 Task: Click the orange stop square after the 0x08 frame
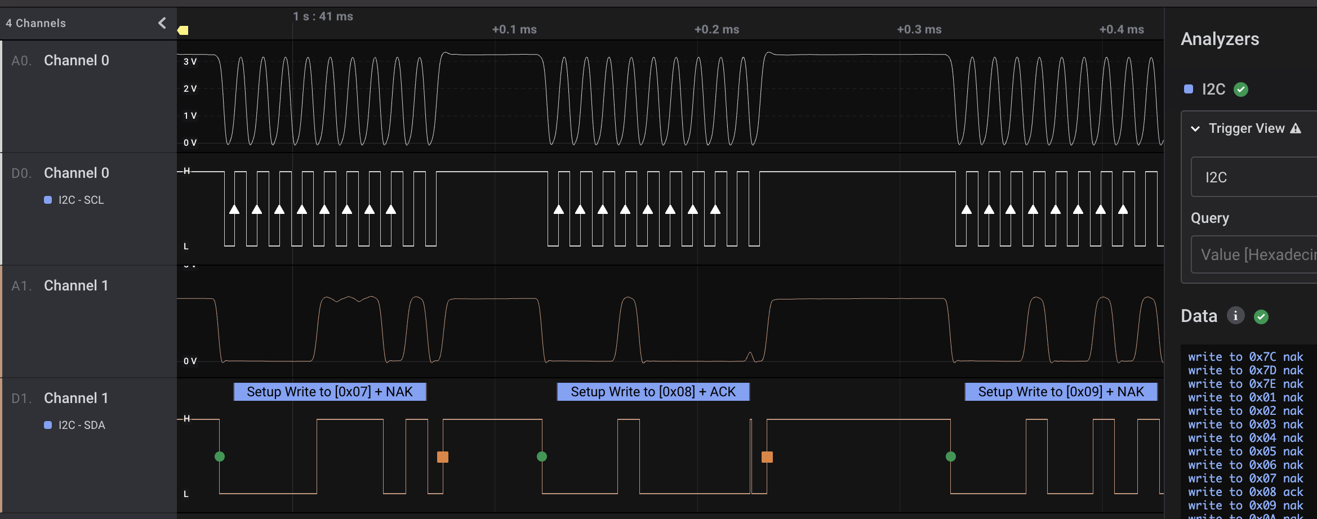767,457
